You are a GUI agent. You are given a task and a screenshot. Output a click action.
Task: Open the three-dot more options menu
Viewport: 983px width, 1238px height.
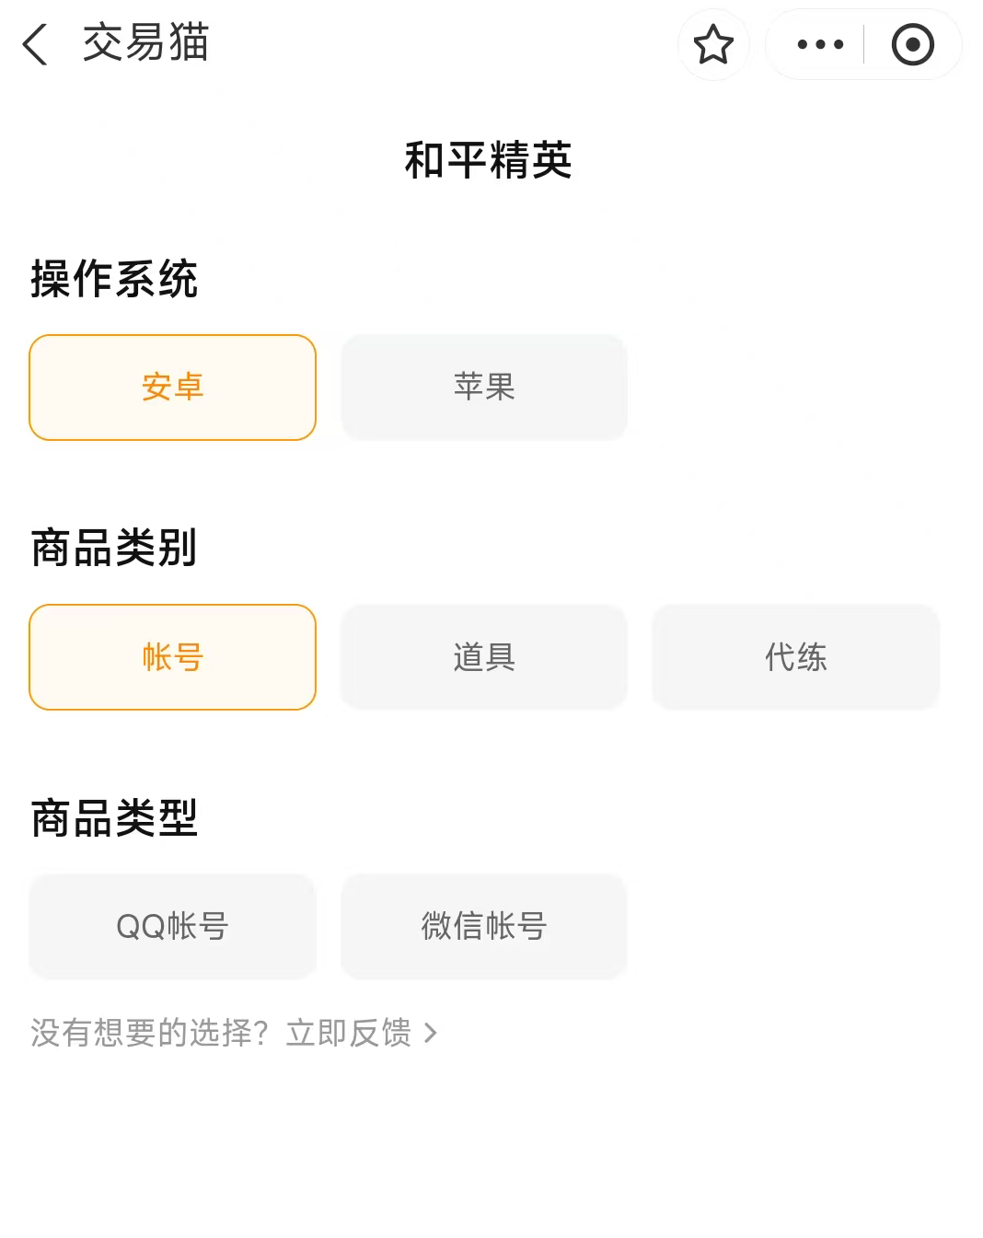click(x=819, y=44)
